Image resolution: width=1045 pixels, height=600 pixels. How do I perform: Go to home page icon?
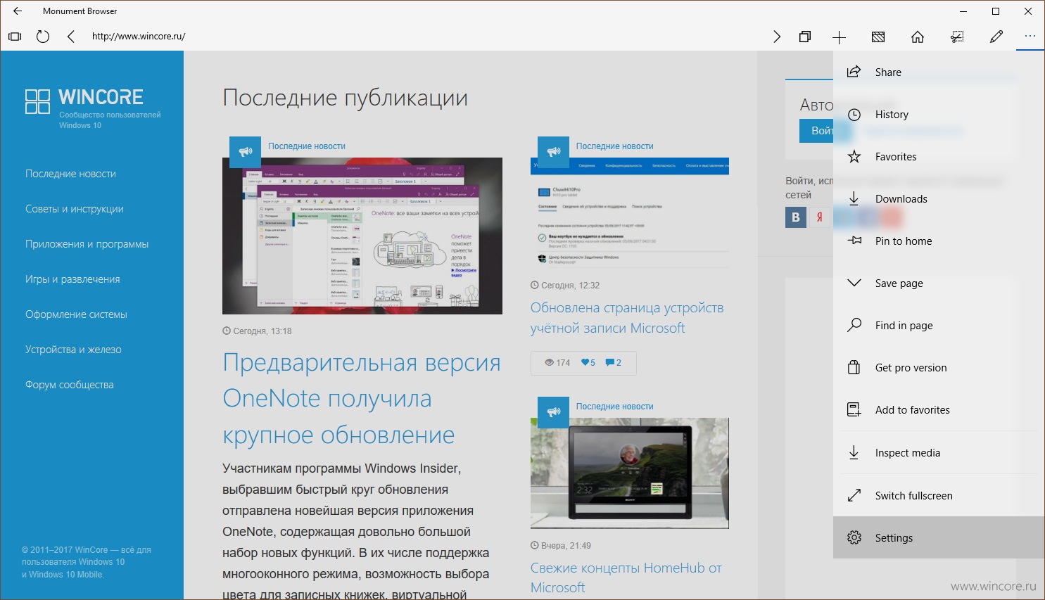918,37
